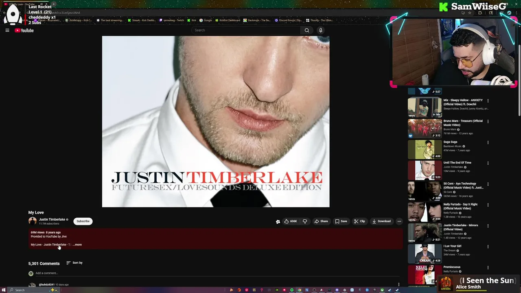
Task: Open comment options for @buhdz8241
Action: 399,284
